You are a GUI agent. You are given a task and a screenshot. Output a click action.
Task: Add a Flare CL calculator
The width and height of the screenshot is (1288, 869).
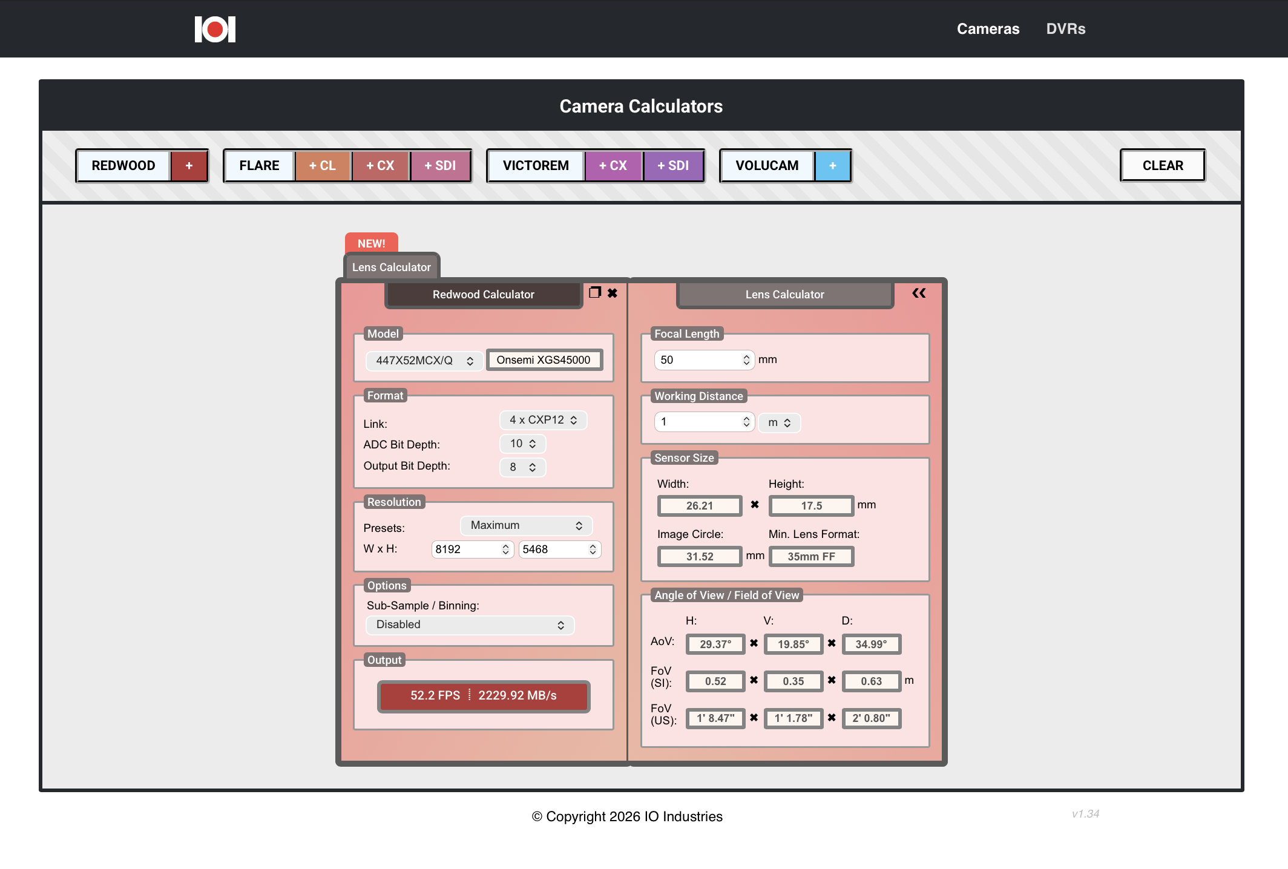pos(323,166)
